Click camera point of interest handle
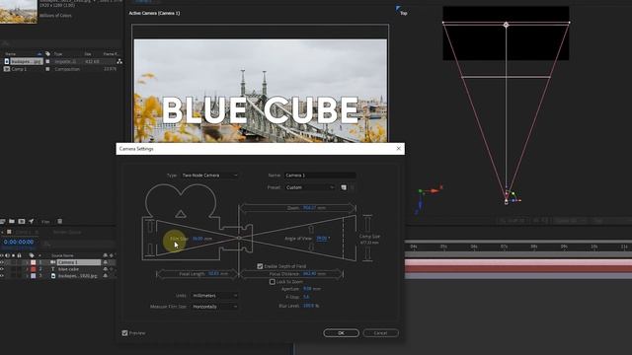This screenshot has width=632, height=355. (507, 25)
